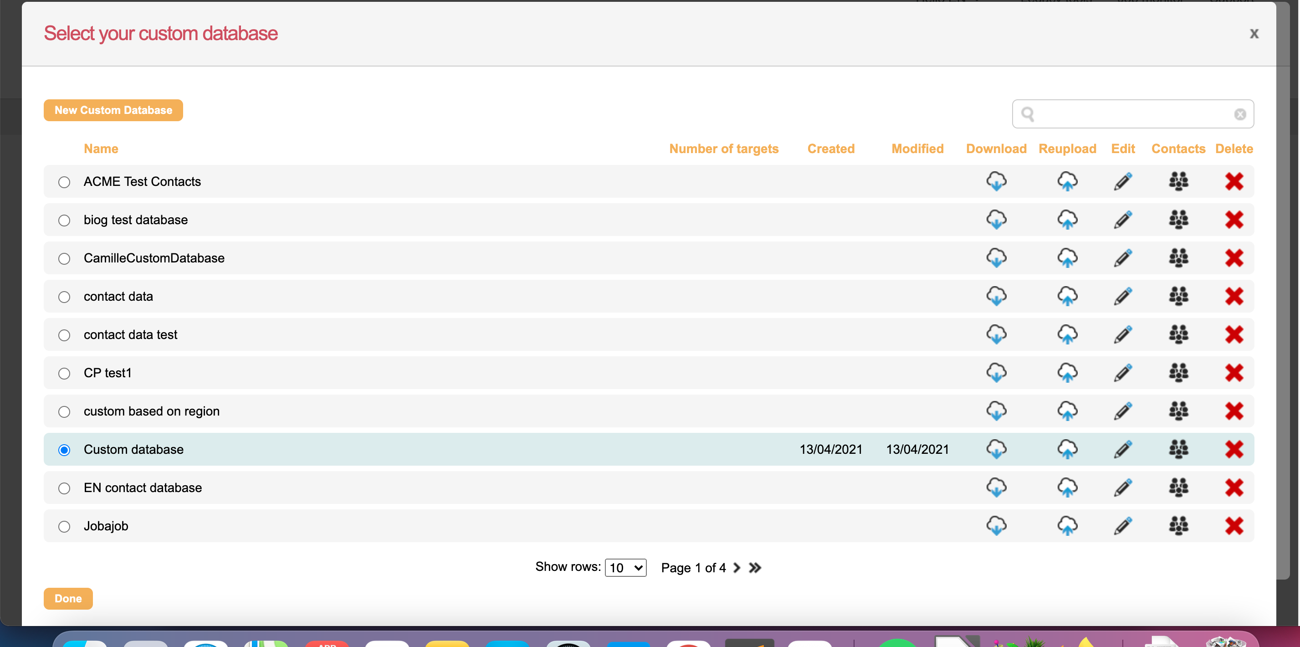Delete the contact data test database
The width and height of the screenshot is (1300, 647).
pyautogui.click(x=1234, y=334)
